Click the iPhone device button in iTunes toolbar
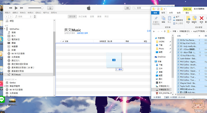 pyautogui.click(x=35, y=17)
